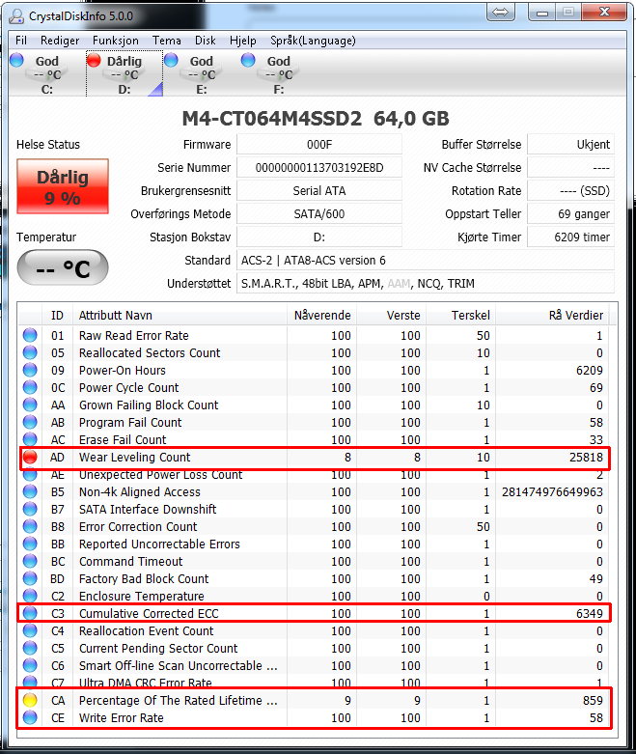
Task: Click the blue status orb for disk C:
Action: click(x=16, y=60)
